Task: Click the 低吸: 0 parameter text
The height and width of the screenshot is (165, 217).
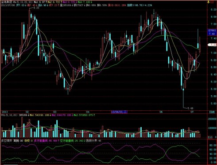Action: click(28, 141)
